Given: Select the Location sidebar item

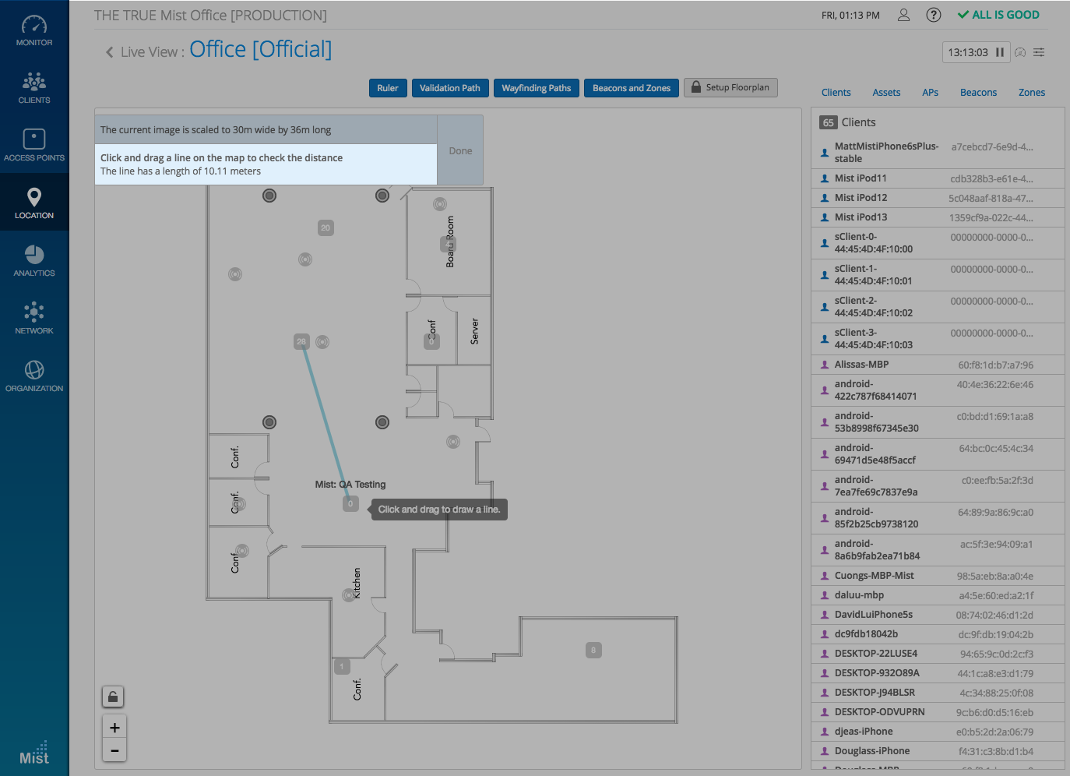Looking at the screenshot, I should [x=34, y=203].
